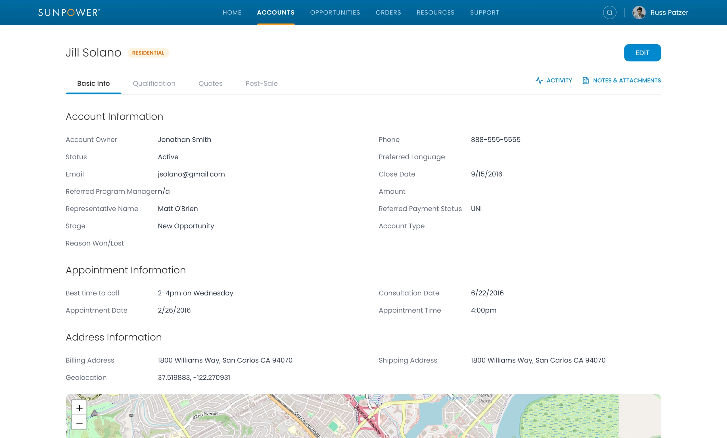Zoom out on the map
The image size is (727, 438).
click(79, 423)
